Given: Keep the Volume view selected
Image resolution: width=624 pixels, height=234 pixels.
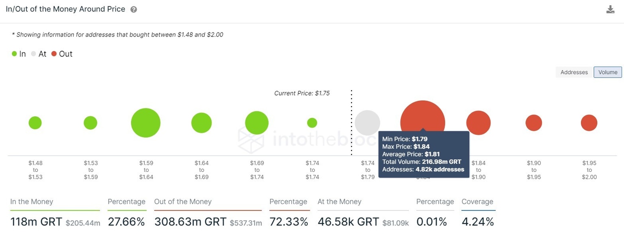Looking at the screenshot, I should (608, 72).
